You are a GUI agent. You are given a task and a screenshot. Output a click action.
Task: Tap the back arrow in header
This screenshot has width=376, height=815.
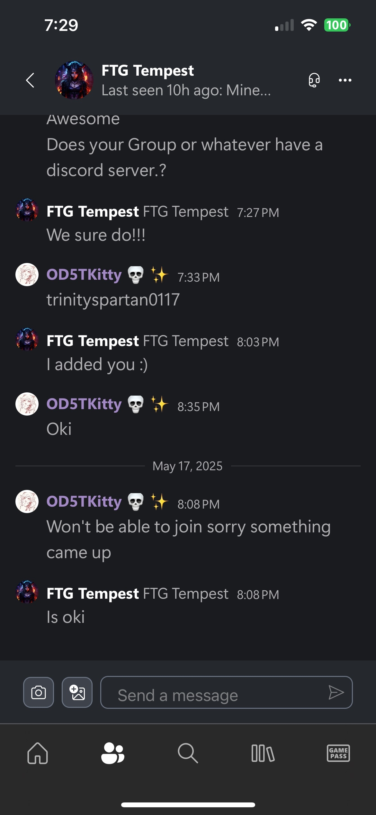[x=30, y=80]
